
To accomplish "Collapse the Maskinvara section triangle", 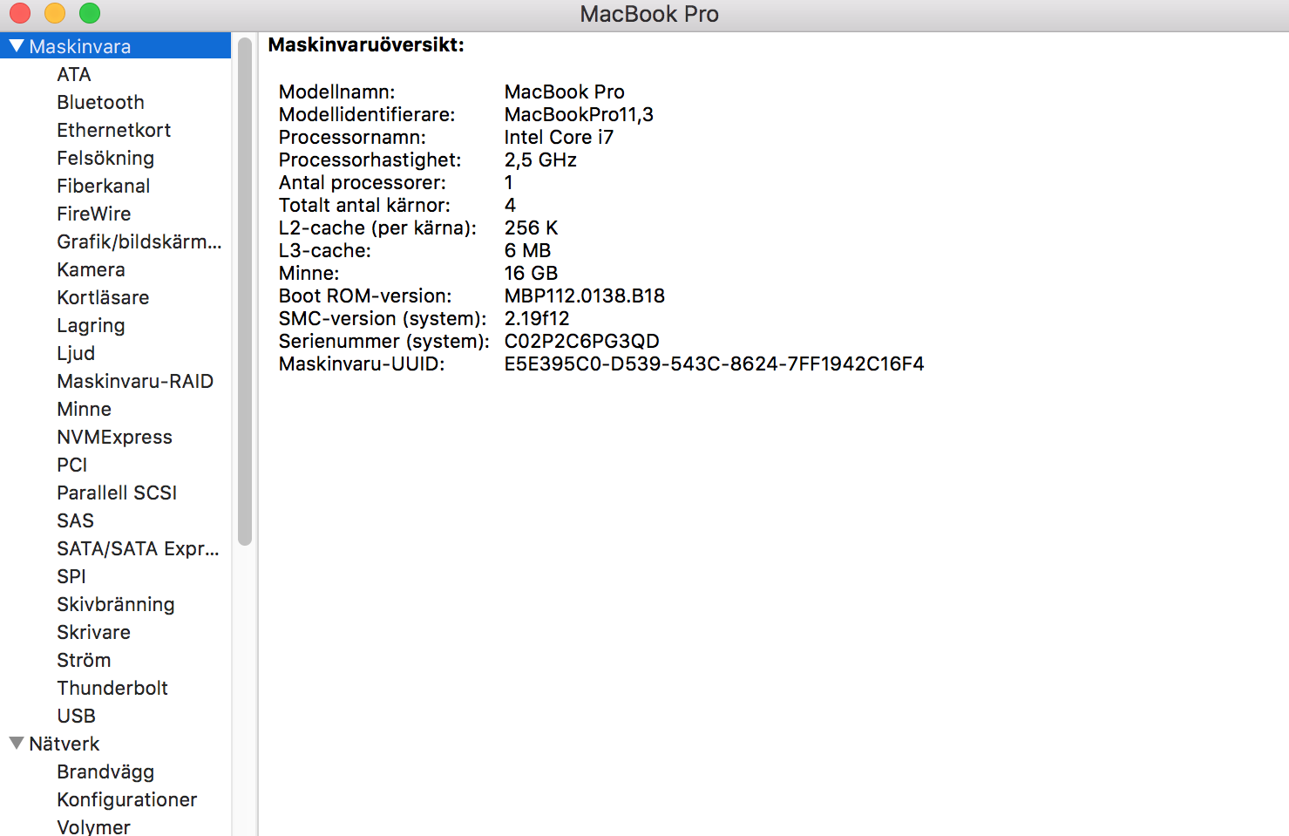I will 17,45.
